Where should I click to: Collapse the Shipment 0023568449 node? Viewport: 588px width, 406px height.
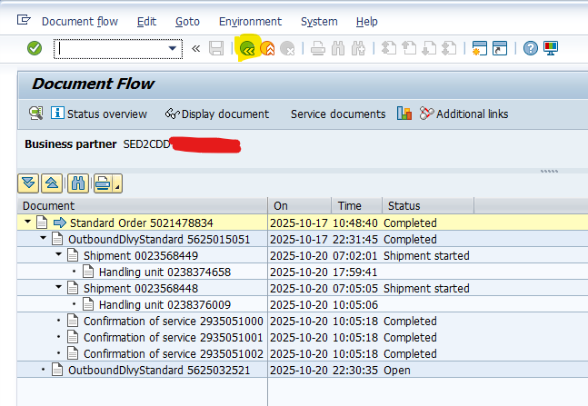tap(58, 254)
